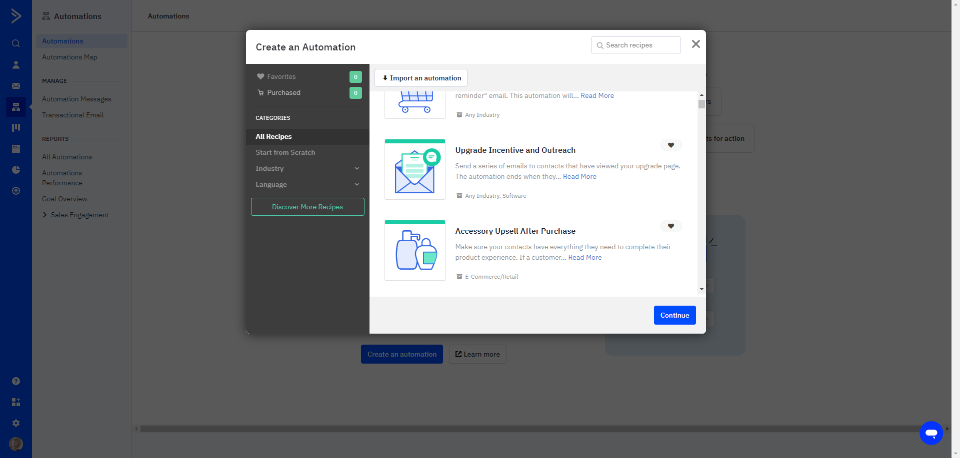Favorite the Accessory Upsell After Purchase recipe

click(x=671, y=226)
